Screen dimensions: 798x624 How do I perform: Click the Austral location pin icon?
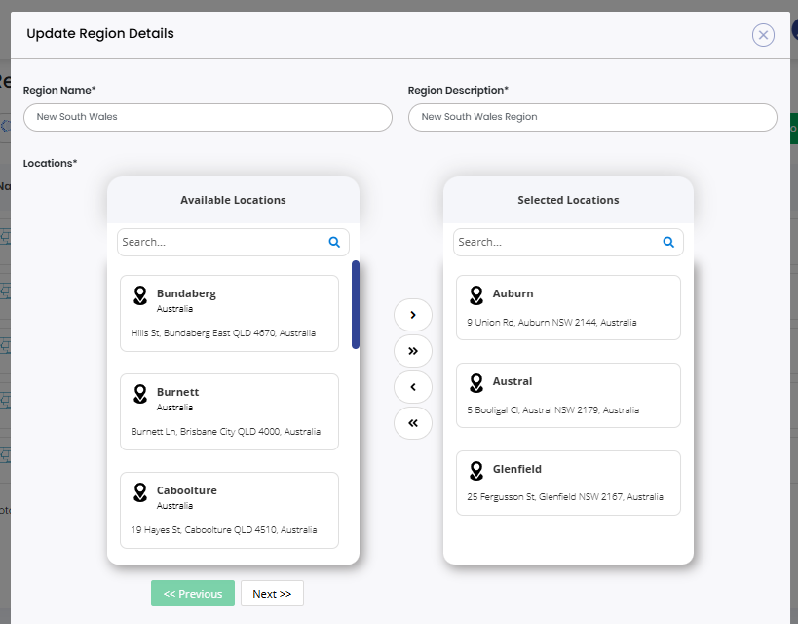click(x=476, y=383)
